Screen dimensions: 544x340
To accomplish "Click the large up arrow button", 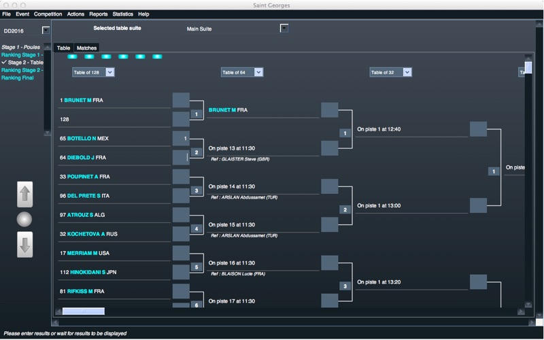I will pos(25,194).
